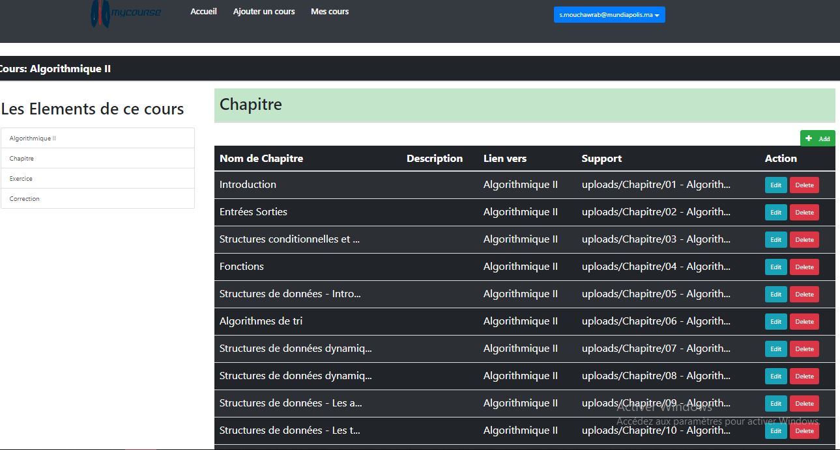Click the Nom de Chapitre column header
The image size is (840, 450).
[261, 159]
